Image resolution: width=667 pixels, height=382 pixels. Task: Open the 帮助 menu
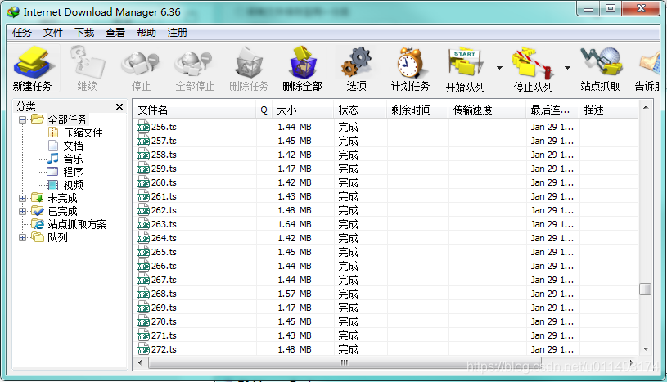pyautogui.click(x=146, y=33)
